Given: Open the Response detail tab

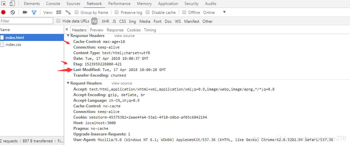Looking at the screenshot, I should [x=115, y=30].
